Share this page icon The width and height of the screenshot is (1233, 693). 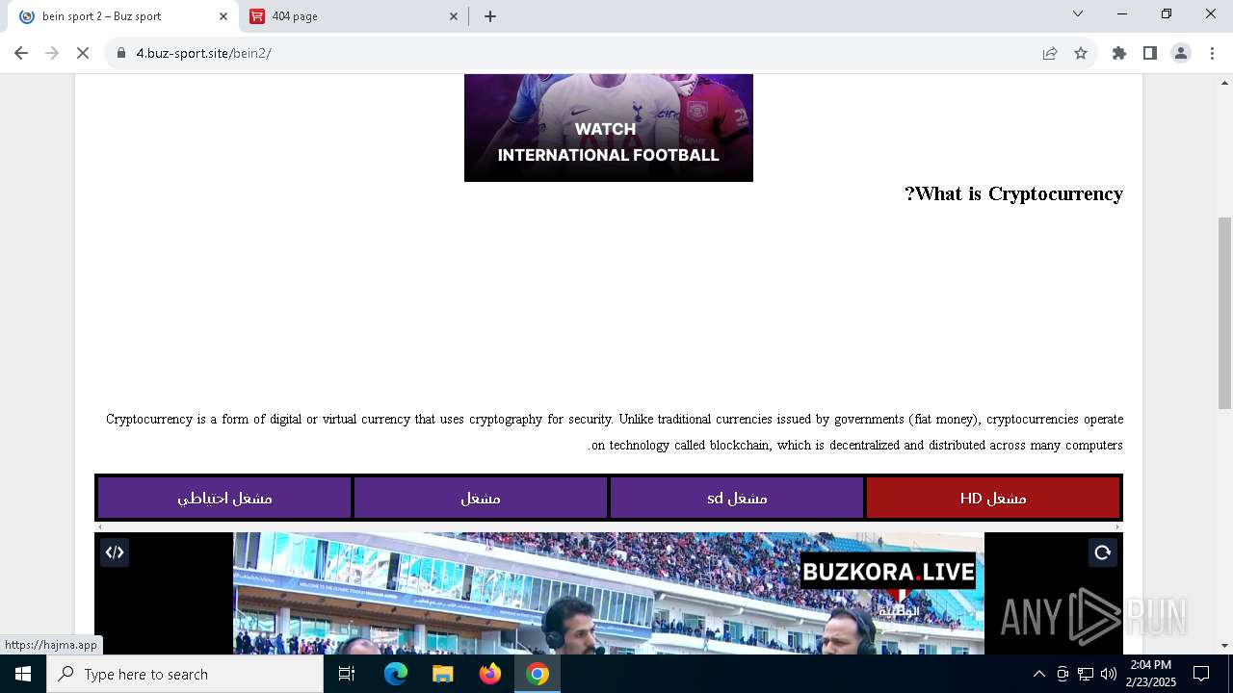(1050, 53)
